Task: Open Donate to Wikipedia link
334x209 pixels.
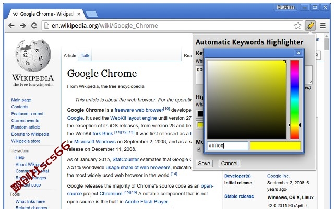Action: 30,134
